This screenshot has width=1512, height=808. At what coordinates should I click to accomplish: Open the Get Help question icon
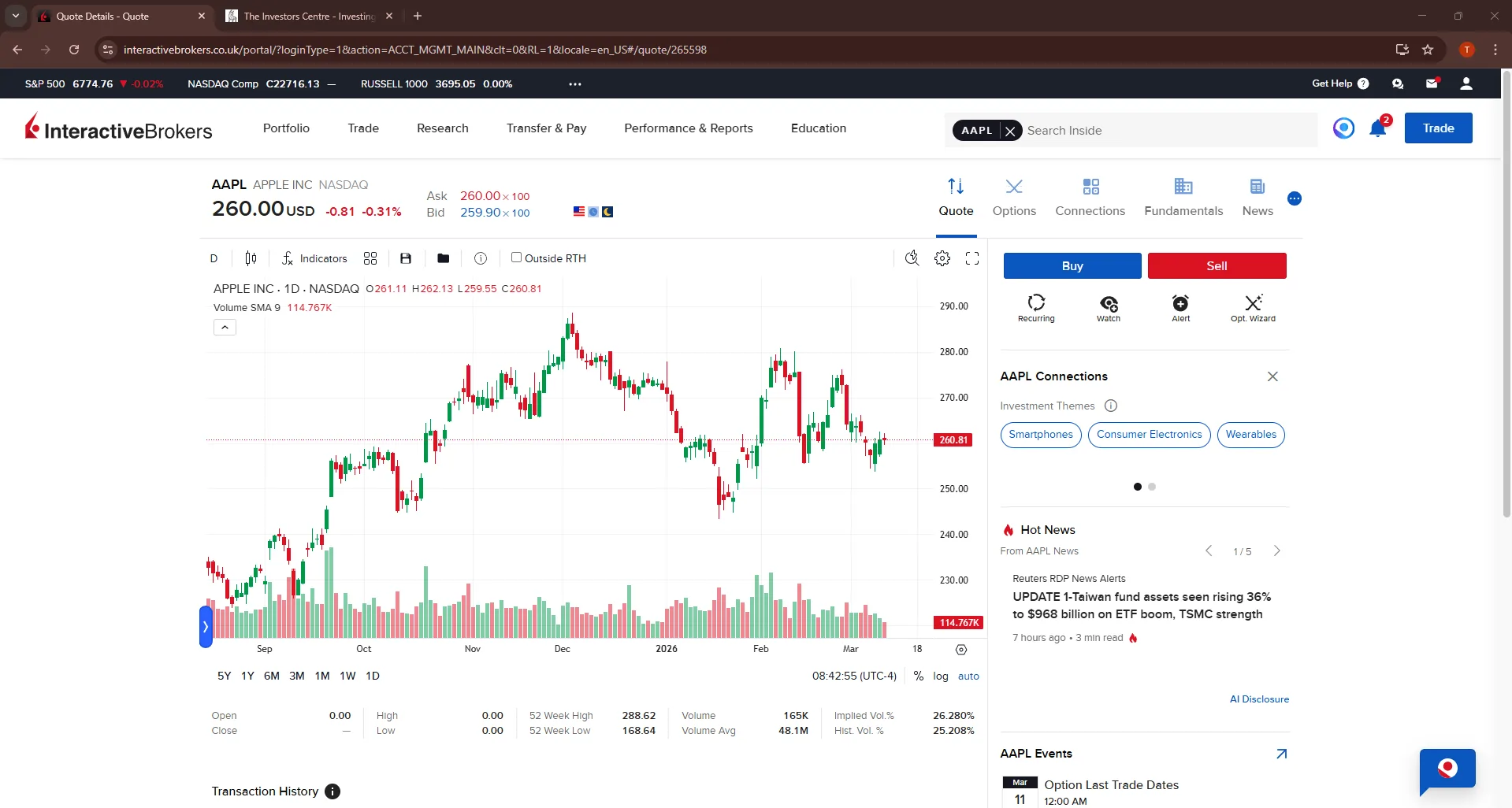tap(1363, 83)
